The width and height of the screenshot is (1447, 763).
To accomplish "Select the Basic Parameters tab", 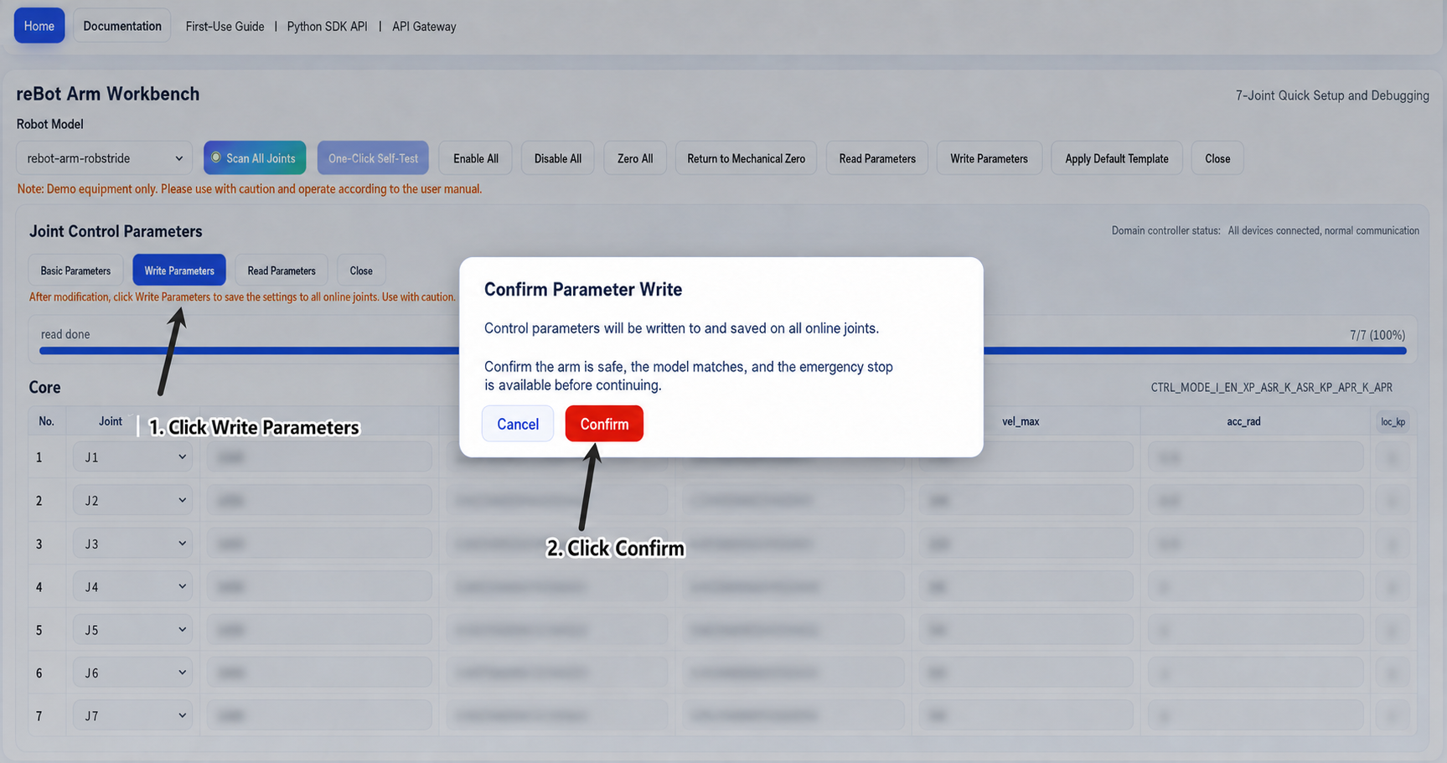I will coord(75,271).
